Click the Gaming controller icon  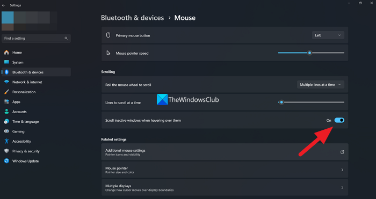(6, 131)
